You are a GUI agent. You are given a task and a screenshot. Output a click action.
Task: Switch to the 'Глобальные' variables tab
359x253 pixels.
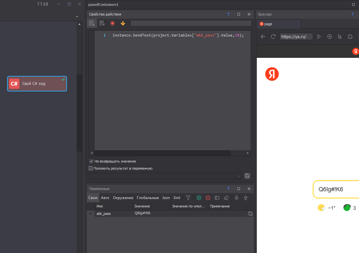[x=147, y=198]
